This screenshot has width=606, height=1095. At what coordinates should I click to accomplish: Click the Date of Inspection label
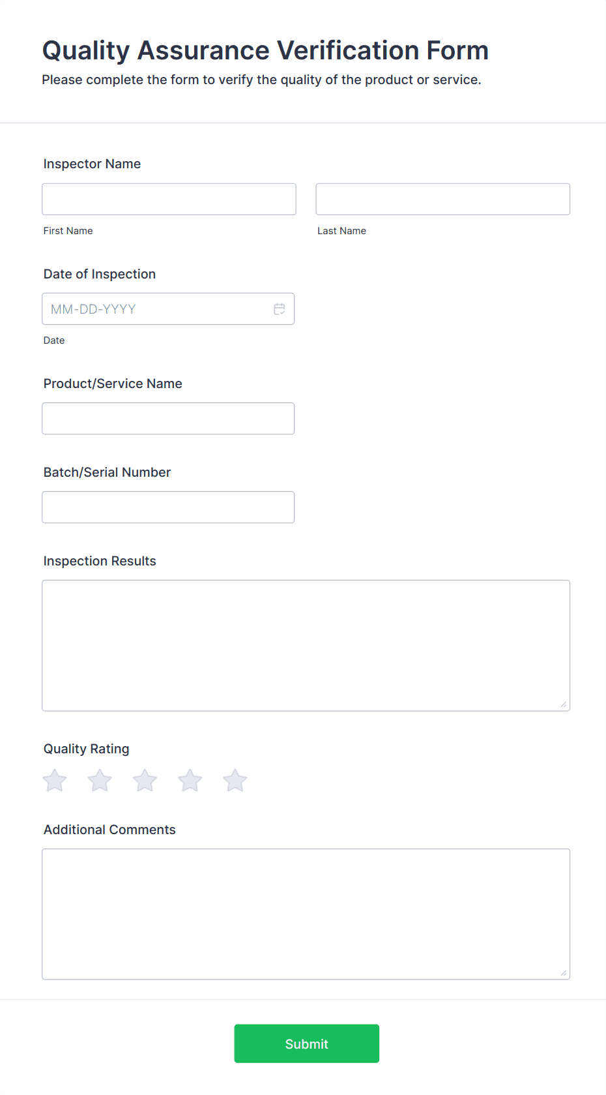[x=100, y=274]
